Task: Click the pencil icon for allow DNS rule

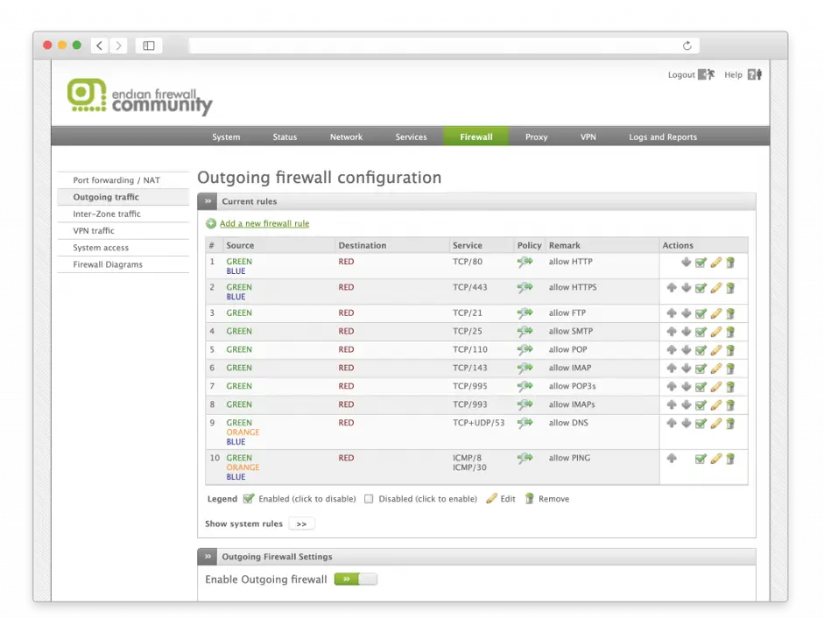Action: click(x=715, y=424)
